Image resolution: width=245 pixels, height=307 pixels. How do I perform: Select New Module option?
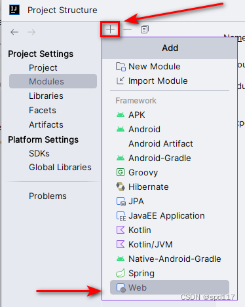coord(170,67)
